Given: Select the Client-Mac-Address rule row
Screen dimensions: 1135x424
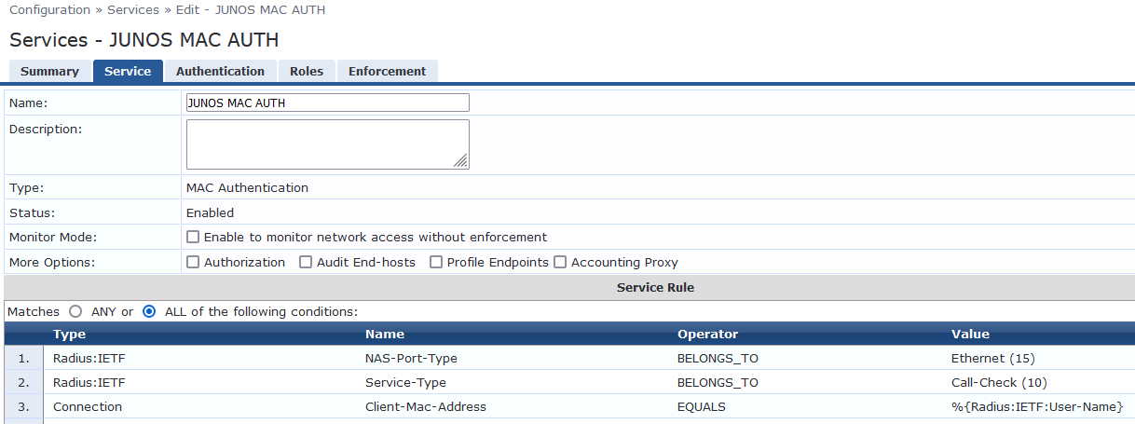Looking at the screenshot, I should coord(425,407).
